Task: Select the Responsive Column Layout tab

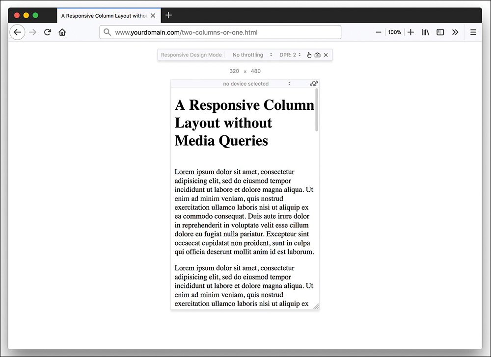Action: 103,15
